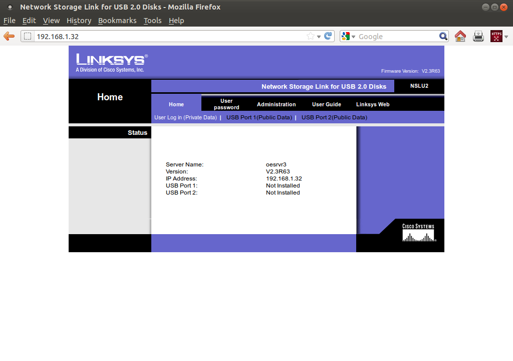Open the USB Port 1(Public Data) link

(x=259, y=117)
